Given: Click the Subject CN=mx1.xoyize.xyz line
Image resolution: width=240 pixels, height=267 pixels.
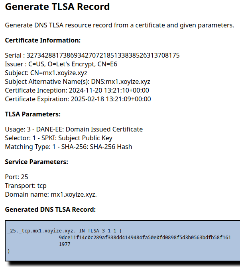Looking at the screenshot, I should [46, 73].
